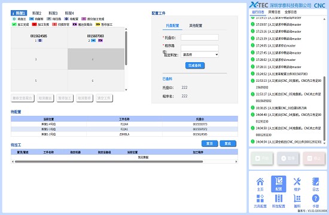Switch to the 料架1 tab

click(x=19, y=13)
